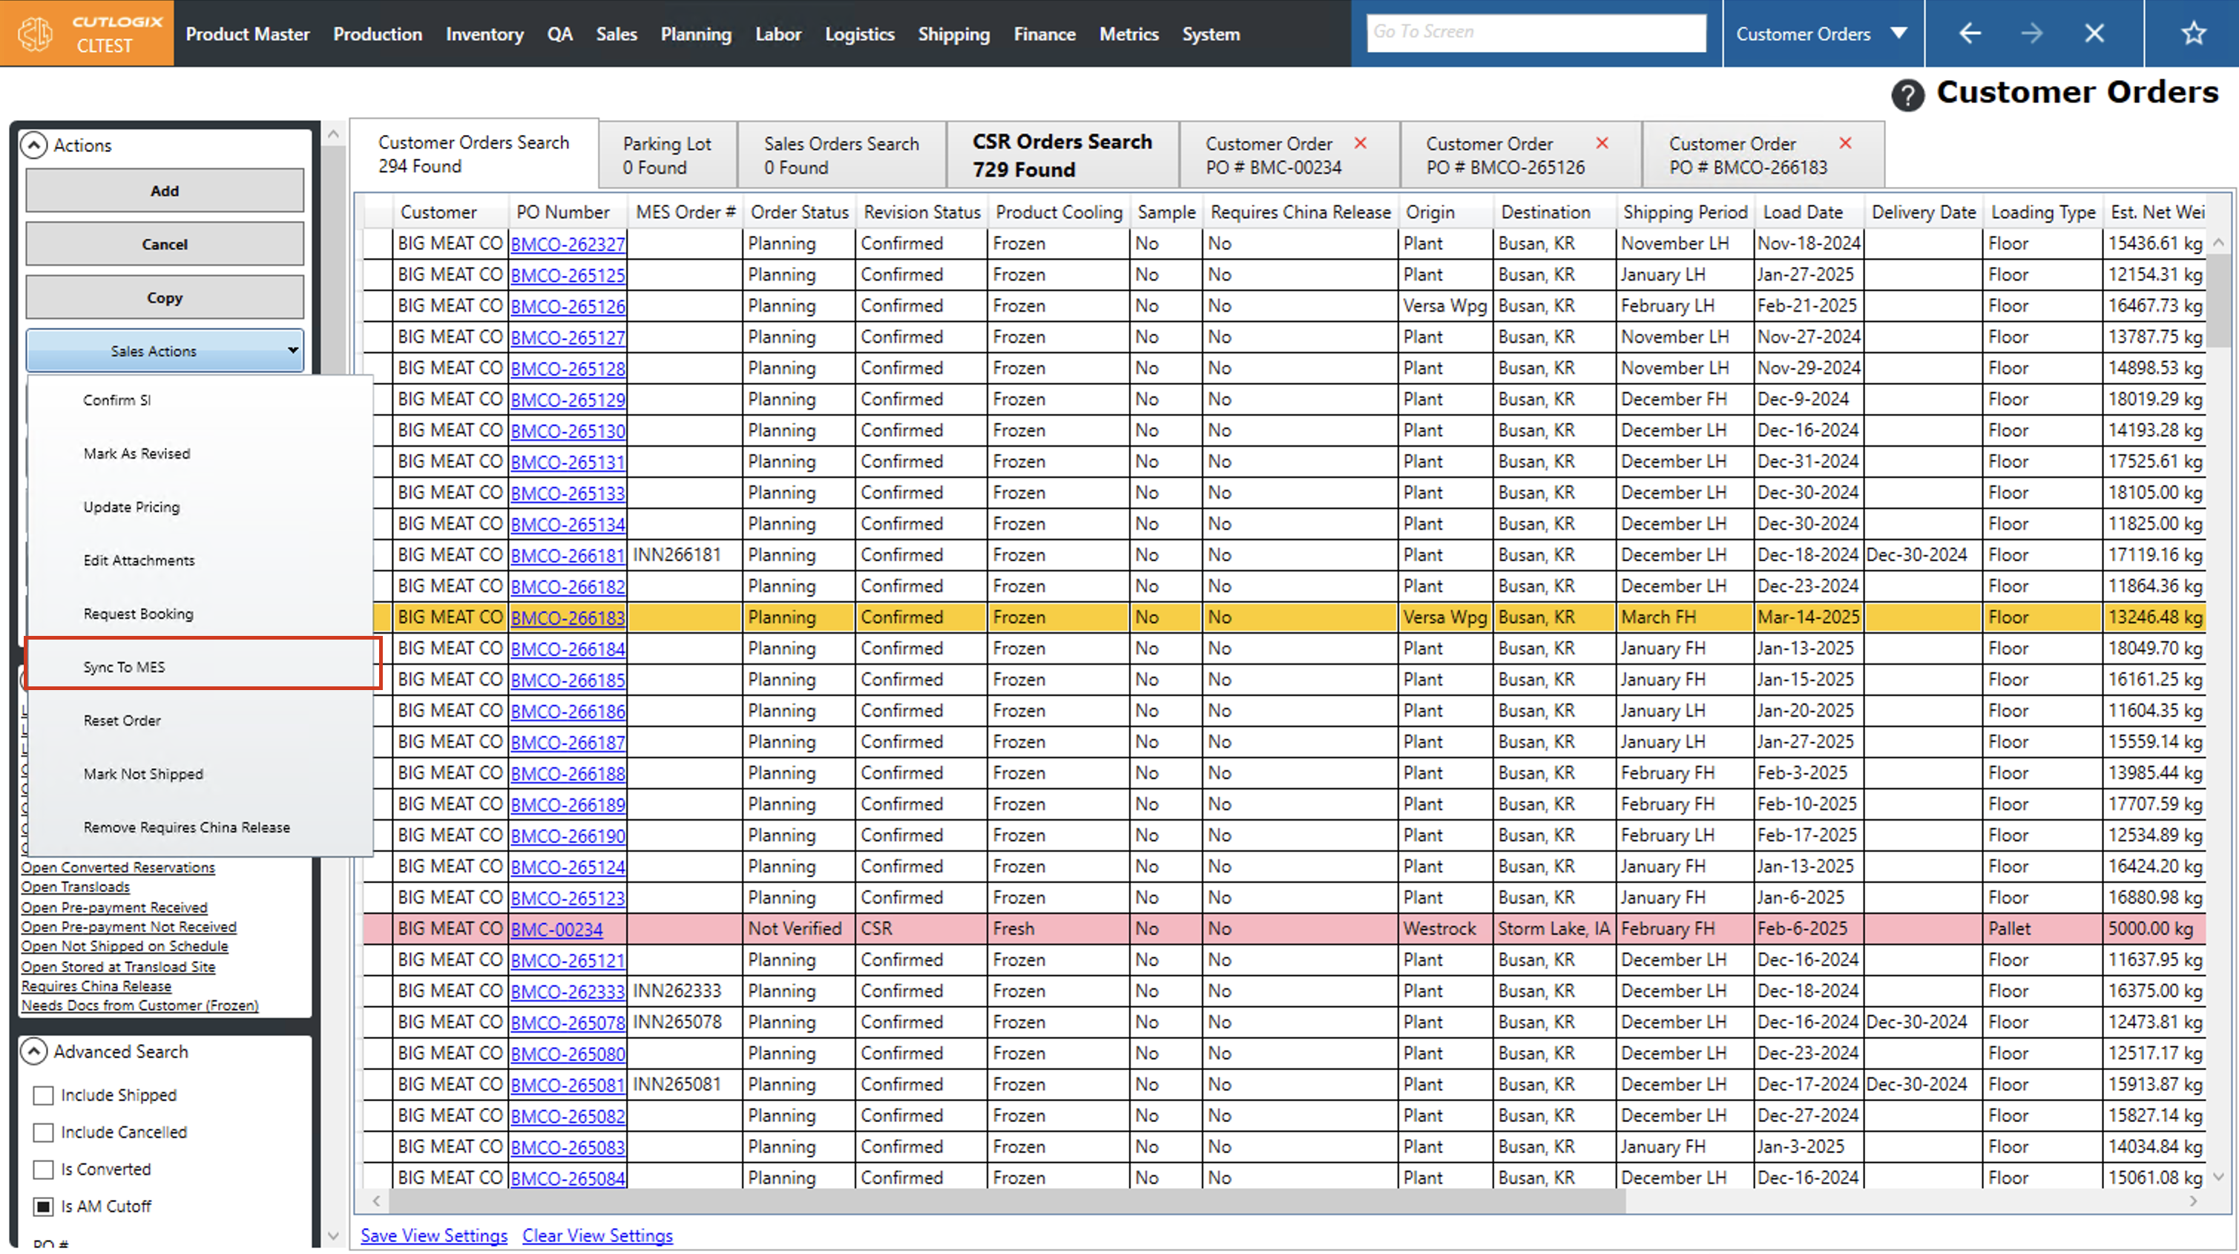Click the Cutlogix logo icon

[x=36, y=34]
